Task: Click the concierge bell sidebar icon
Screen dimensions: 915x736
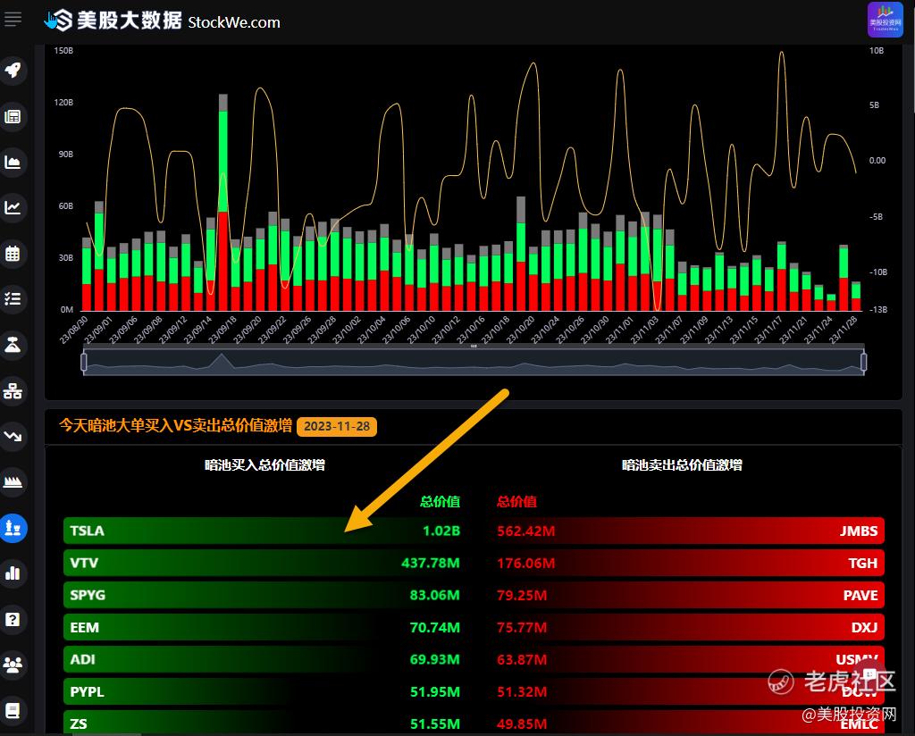Action: pyautogui.click(x=13, y=346)
